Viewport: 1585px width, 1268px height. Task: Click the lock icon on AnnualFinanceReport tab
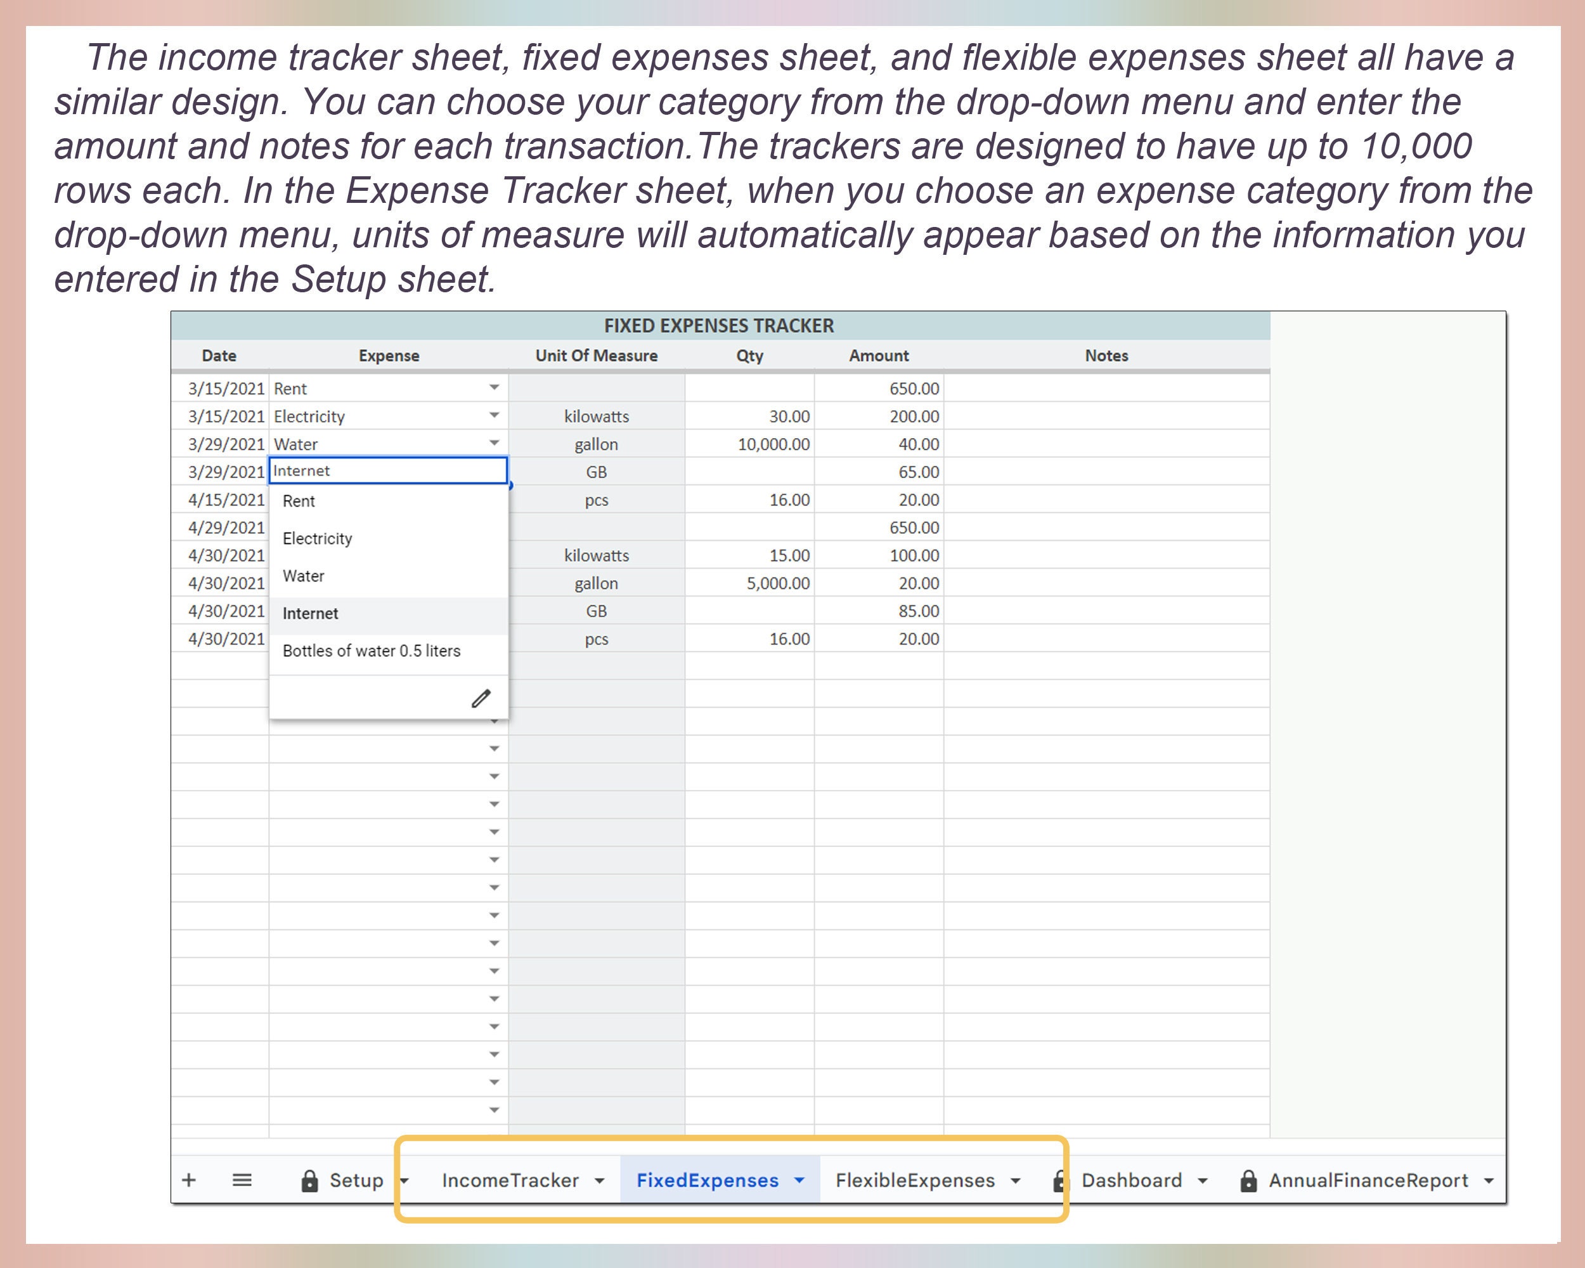[x=1248, y=1180]
